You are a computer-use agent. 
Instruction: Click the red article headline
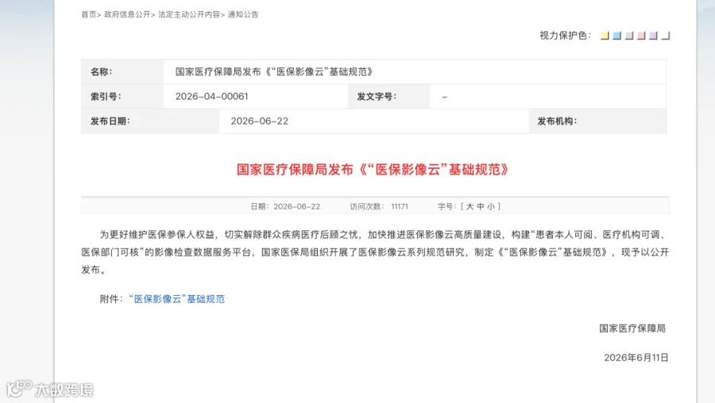point(373,170)
